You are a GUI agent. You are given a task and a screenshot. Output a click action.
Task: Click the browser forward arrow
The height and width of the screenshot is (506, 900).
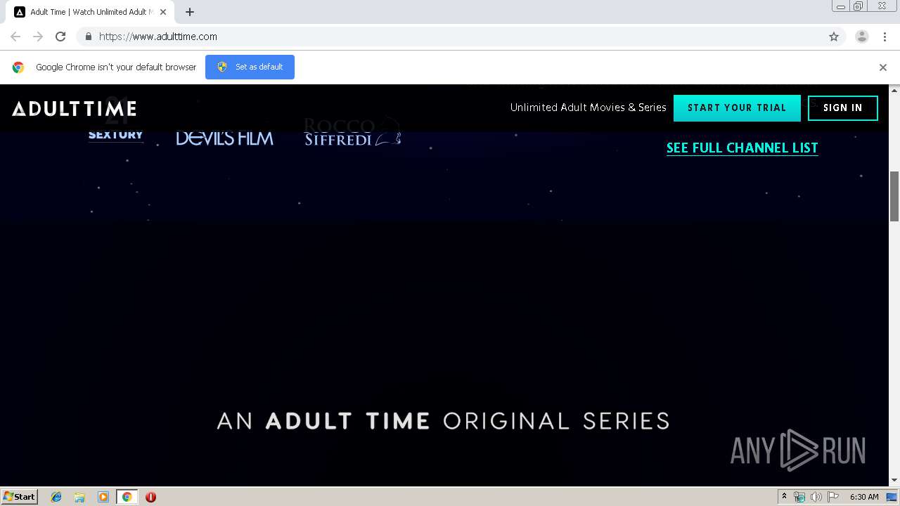pyautogui.click(x=38, y=37)
